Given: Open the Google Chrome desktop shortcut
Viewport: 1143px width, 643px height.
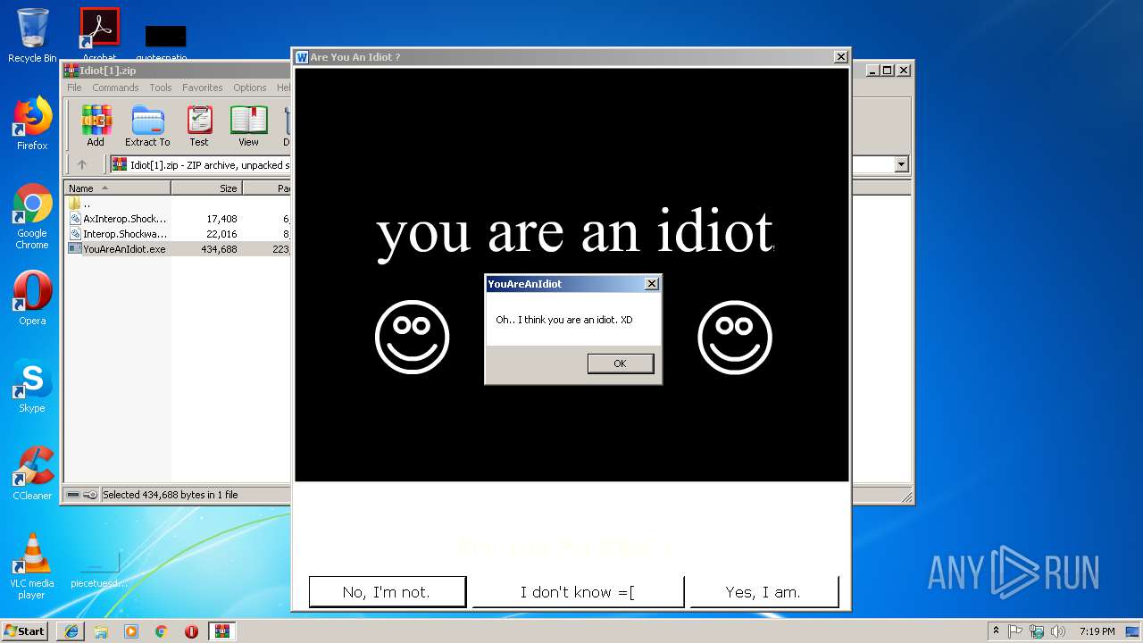Looking at the screenshot, I should 32,216.
